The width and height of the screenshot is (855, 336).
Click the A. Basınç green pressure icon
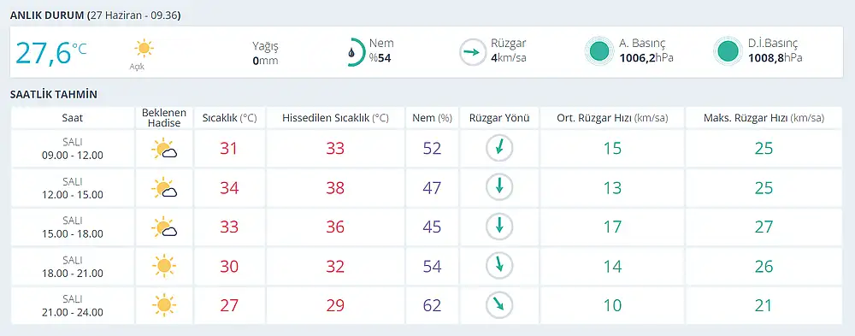pyautogui.click(x=600, y=51)
